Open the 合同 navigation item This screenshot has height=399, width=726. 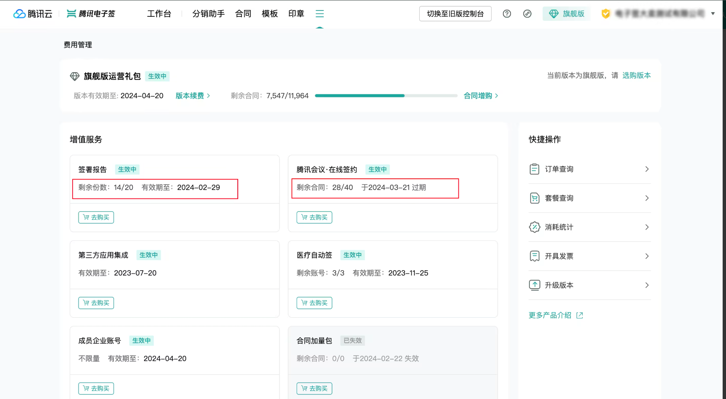pos(243,14)
